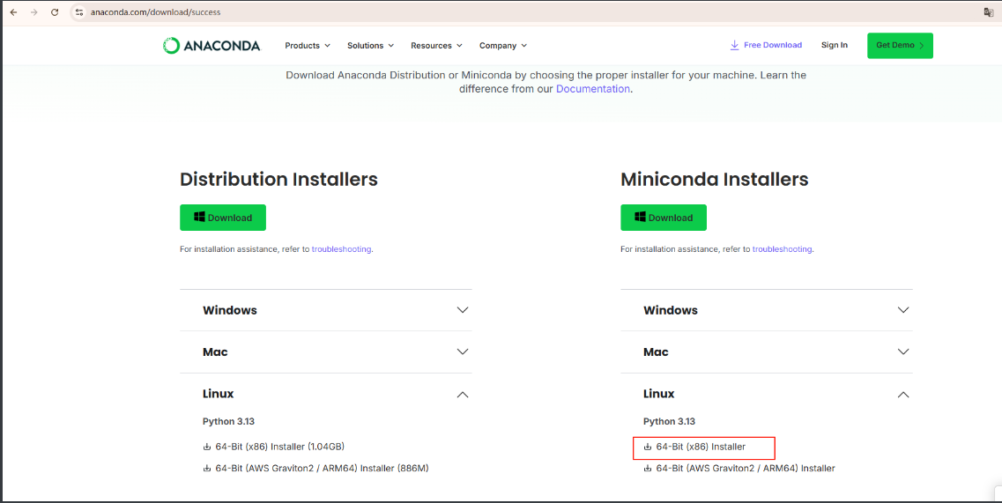Click the download icon for Distribution ARM64 Installer (886M)
Viewport: 1002px width, 503px height.
(x=206, y=469)
